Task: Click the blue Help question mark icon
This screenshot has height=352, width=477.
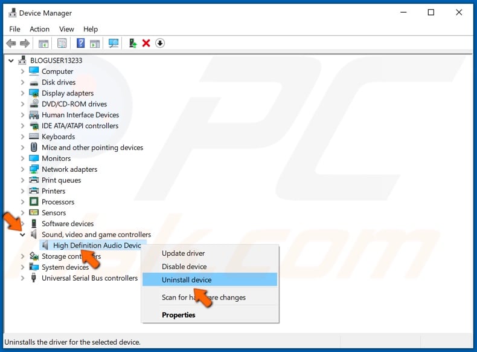Action: (81, 43)
